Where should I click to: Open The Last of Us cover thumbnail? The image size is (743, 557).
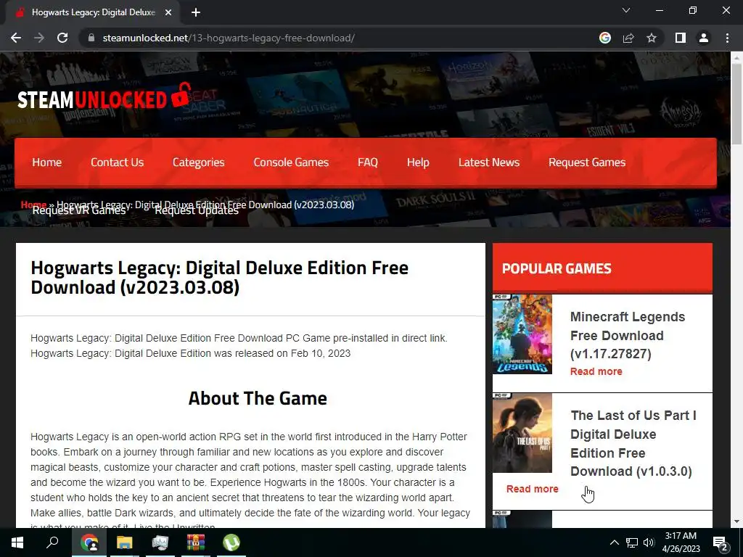coord(522,432)
